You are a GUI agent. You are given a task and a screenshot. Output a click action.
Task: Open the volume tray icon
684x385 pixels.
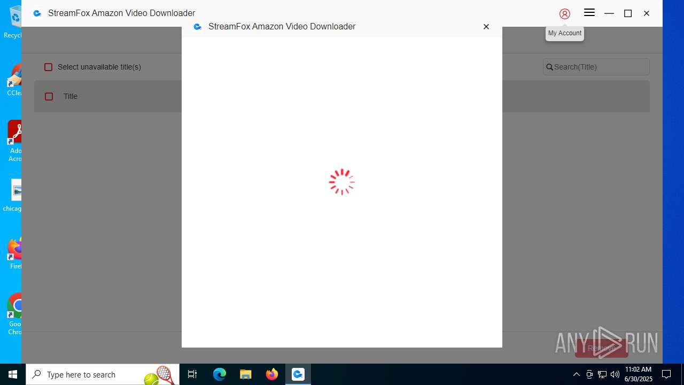tap(615, 374)
